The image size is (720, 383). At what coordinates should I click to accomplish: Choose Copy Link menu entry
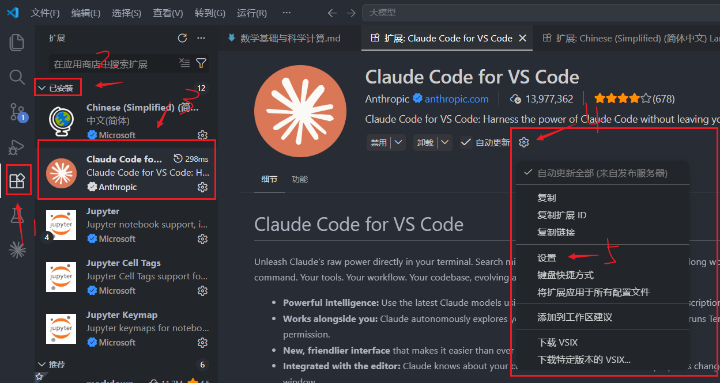click(x=602, y=232)
